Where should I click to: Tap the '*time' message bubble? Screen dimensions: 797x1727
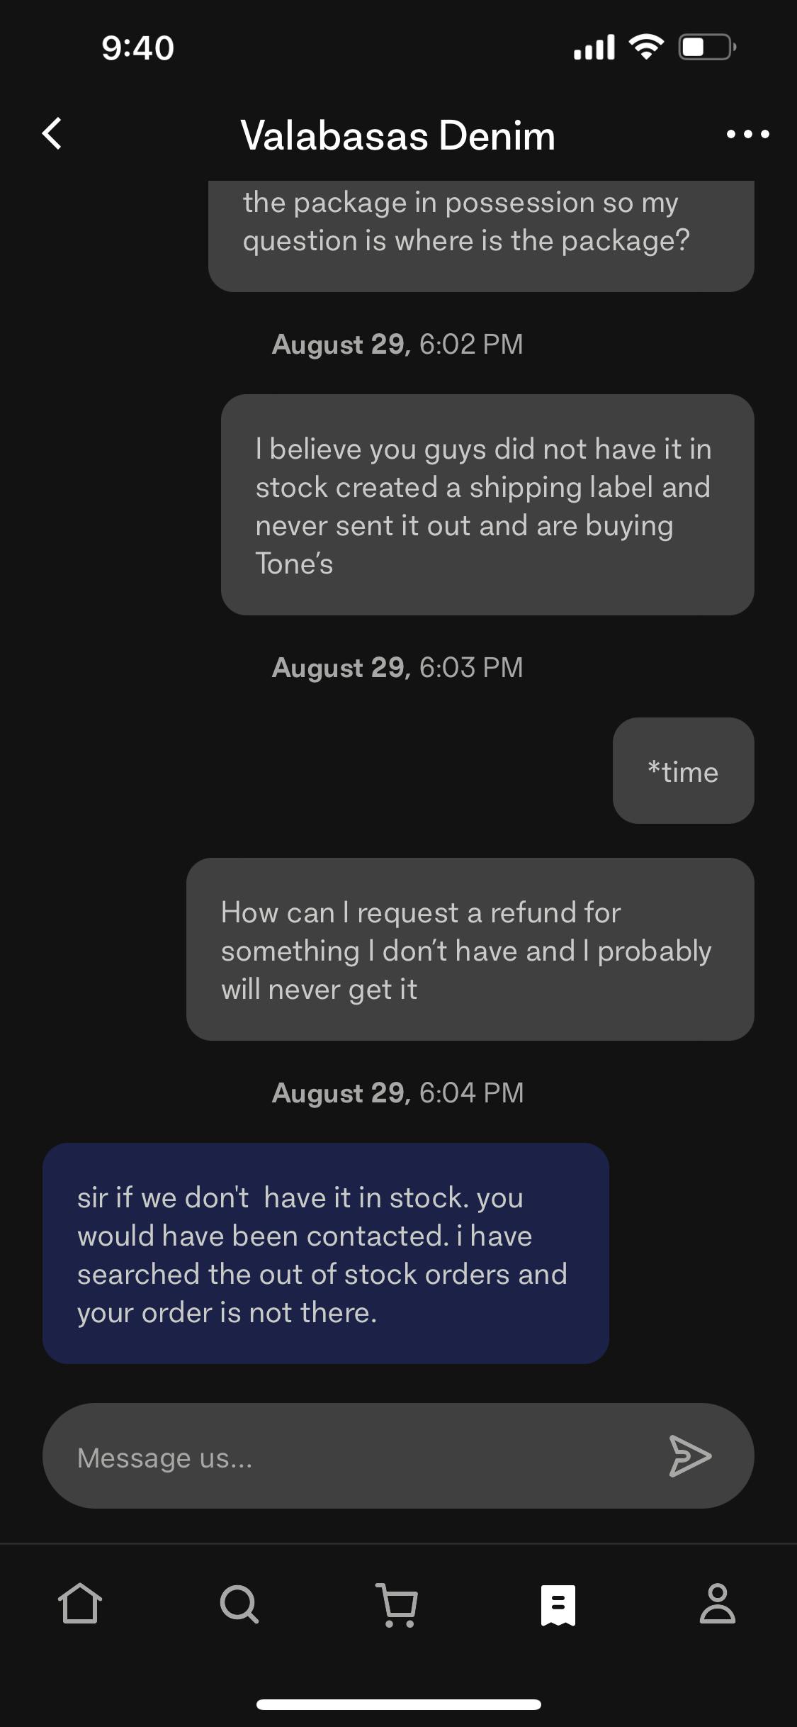[683, 771]
